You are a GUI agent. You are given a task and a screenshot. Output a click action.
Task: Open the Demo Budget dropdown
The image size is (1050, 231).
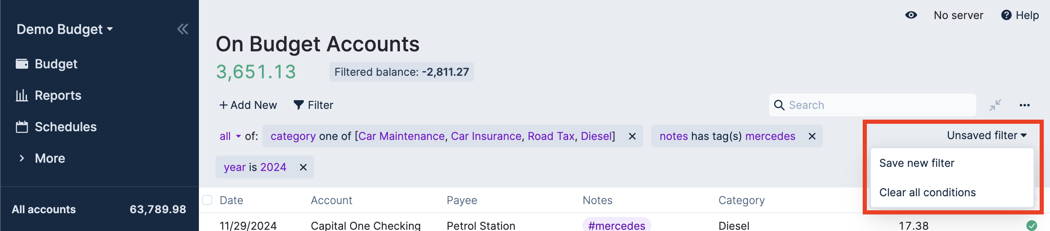[x=65, y=29]
